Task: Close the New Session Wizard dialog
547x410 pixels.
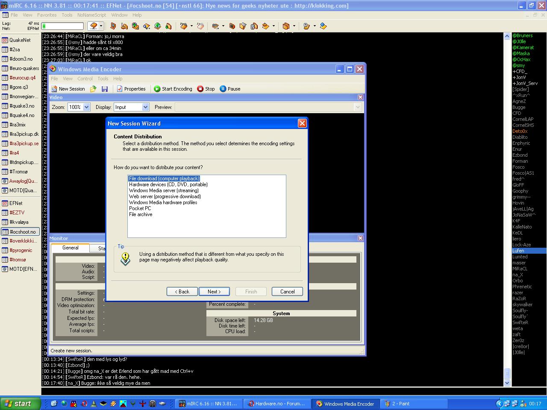Action: (302, 123)
